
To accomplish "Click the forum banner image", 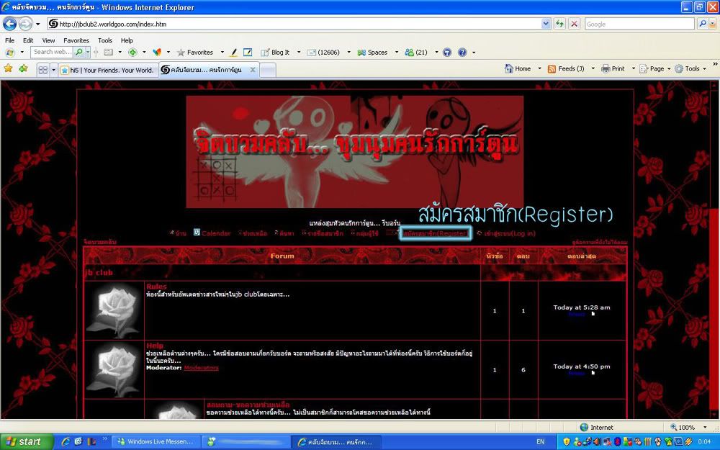I will [354, 151].
